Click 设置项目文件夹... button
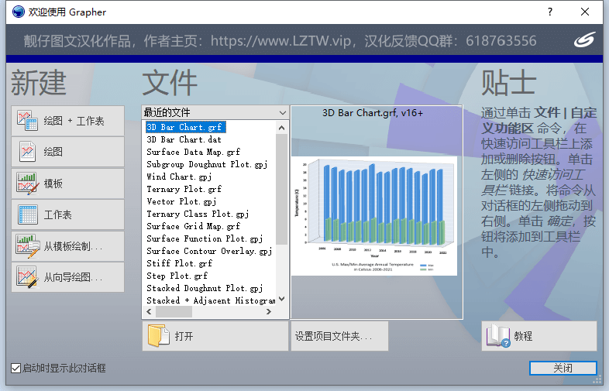Image resolution: width=609 pixels, height=391 pixels. pyautogui.click(x=339, y=336)
